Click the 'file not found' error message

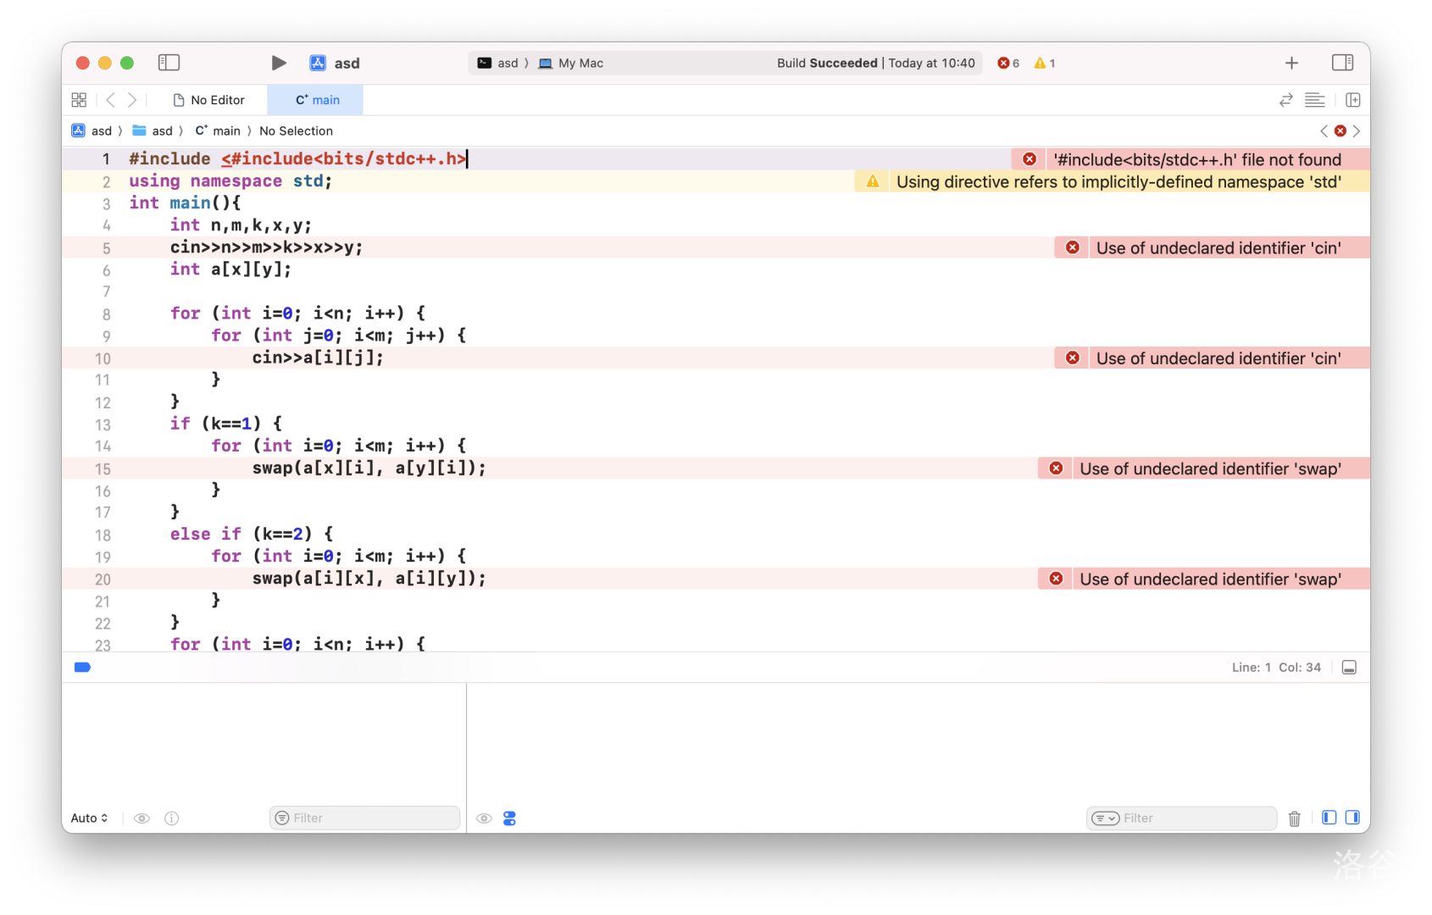(1196, 159)
